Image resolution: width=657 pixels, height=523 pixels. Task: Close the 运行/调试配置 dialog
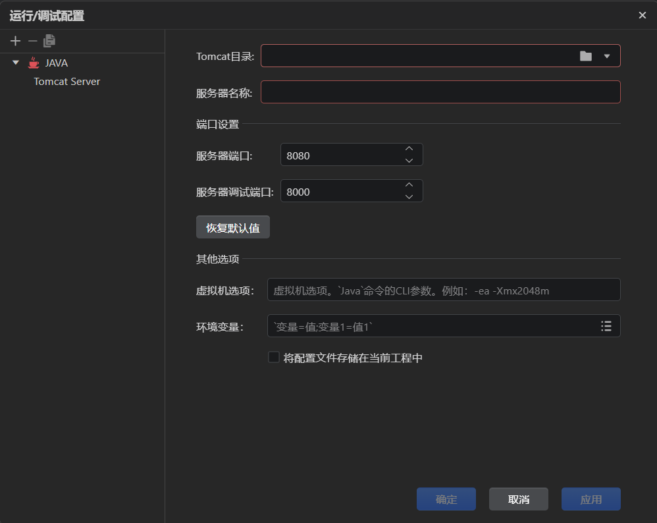tap(643, 15)
